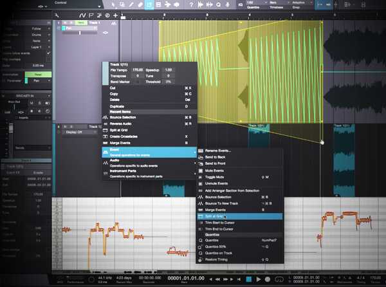386x287 pixels.
Task: Open the marker track flag icon
Action: 91,15
